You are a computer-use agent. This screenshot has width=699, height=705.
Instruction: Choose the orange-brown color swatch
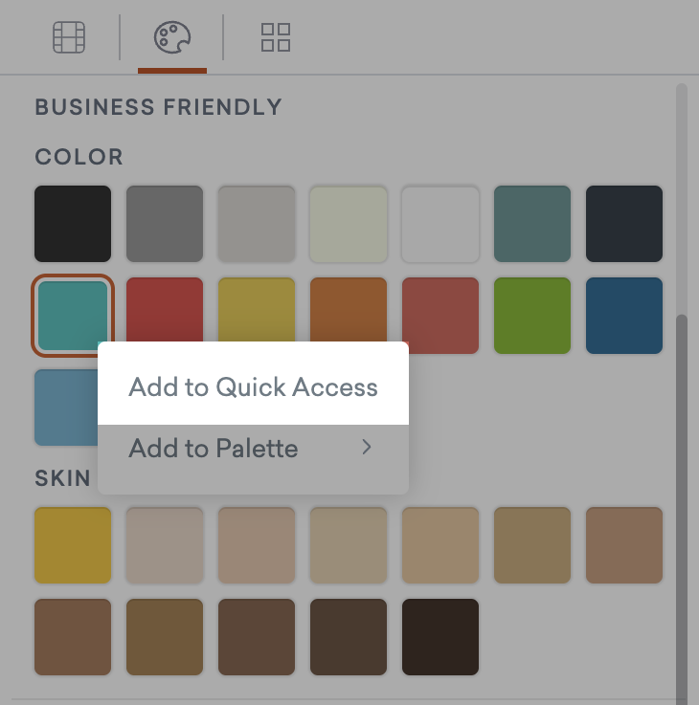(349, 308)
